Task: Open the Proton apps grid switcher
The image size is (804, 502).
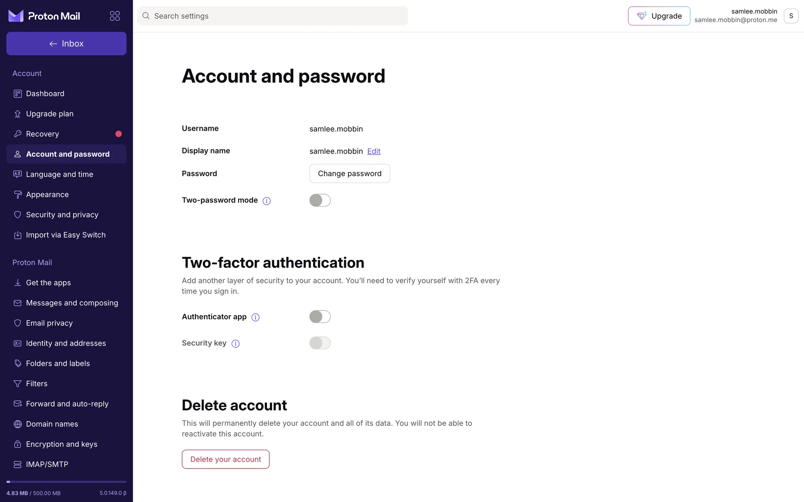Action: tap(115, 16)
